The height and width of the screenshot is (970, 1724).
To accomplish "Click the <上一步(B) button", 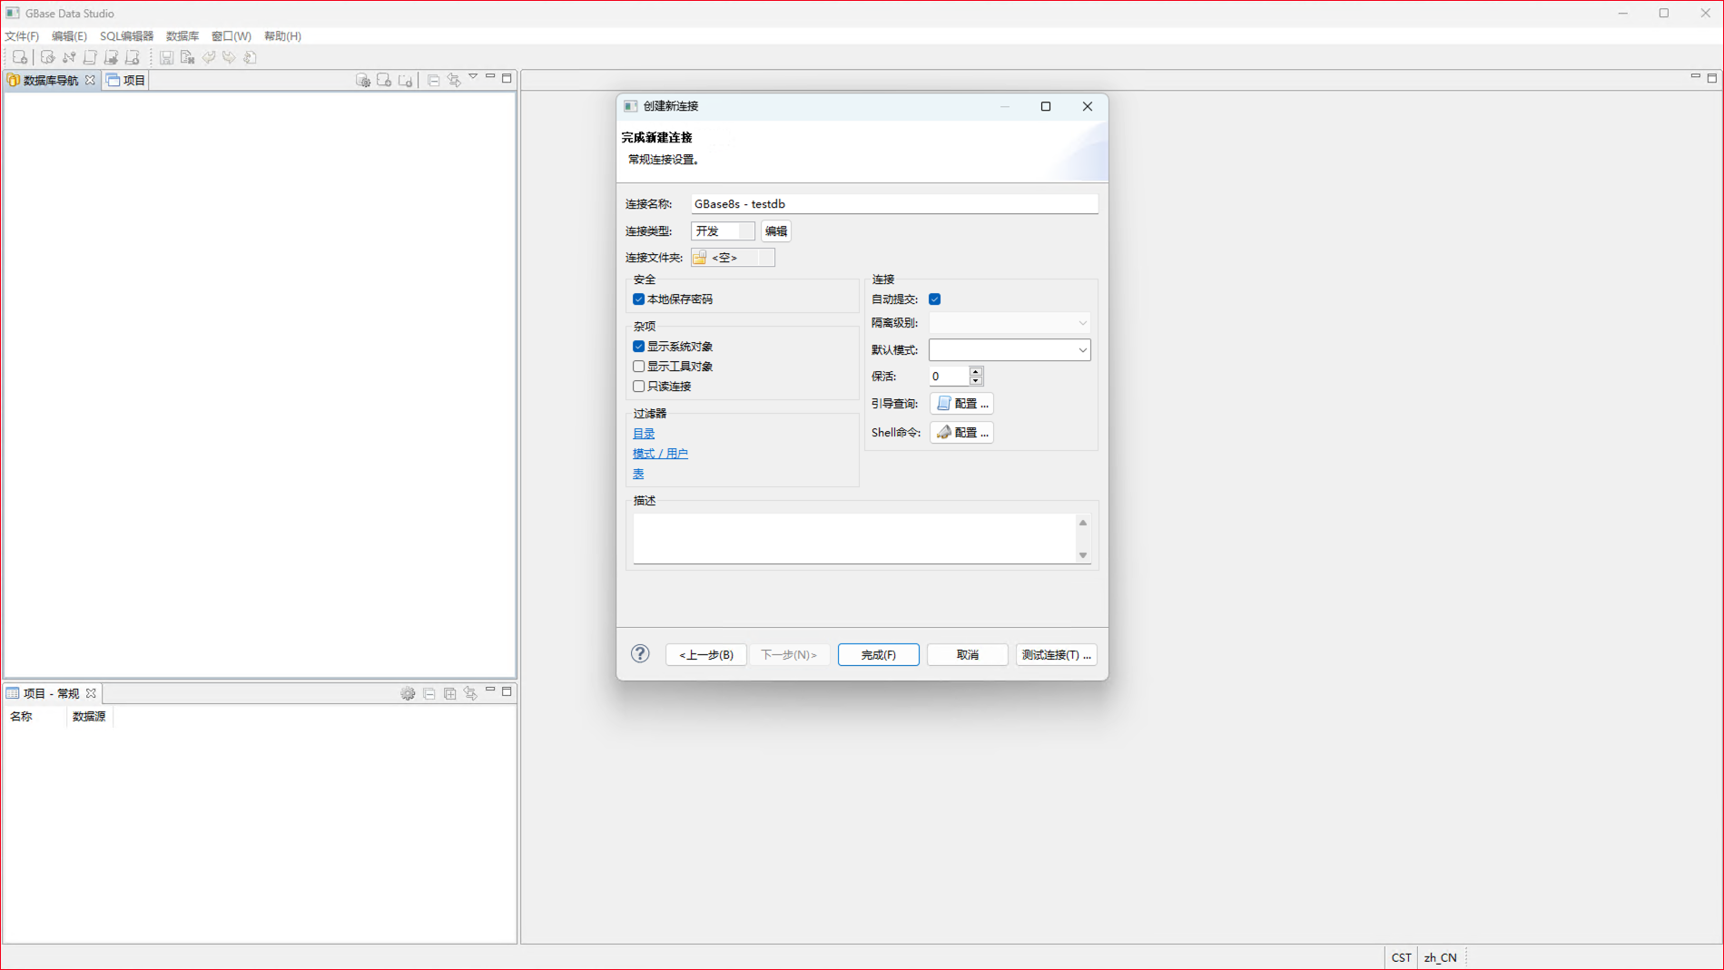I will point(706,654).
